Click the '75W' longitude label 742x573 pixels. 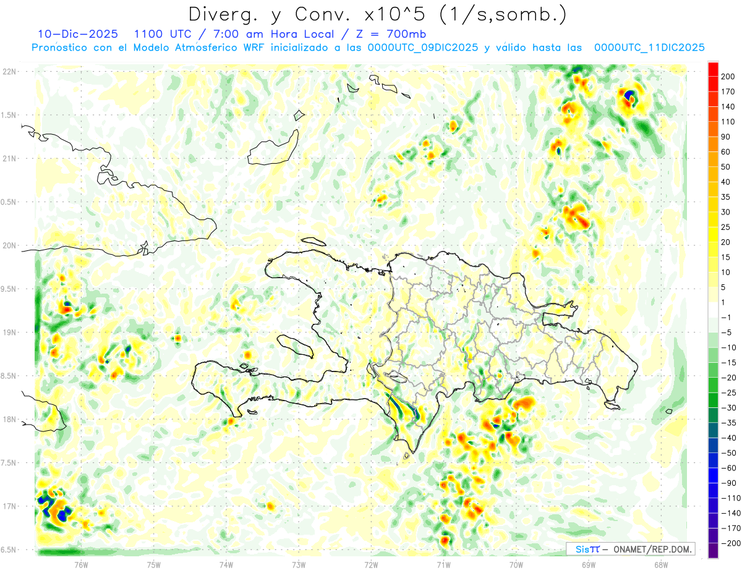click(x=154, y=564)
